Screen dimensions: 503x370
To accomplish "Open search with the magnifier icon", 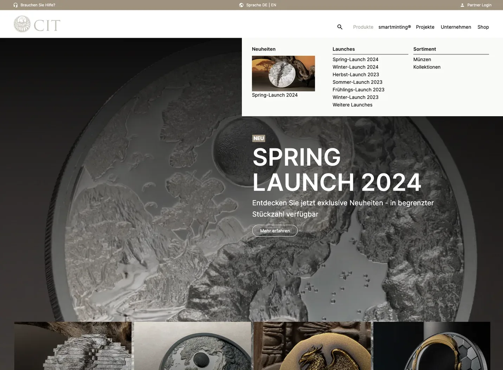I will pyautogui.click(x=340, y=27).
